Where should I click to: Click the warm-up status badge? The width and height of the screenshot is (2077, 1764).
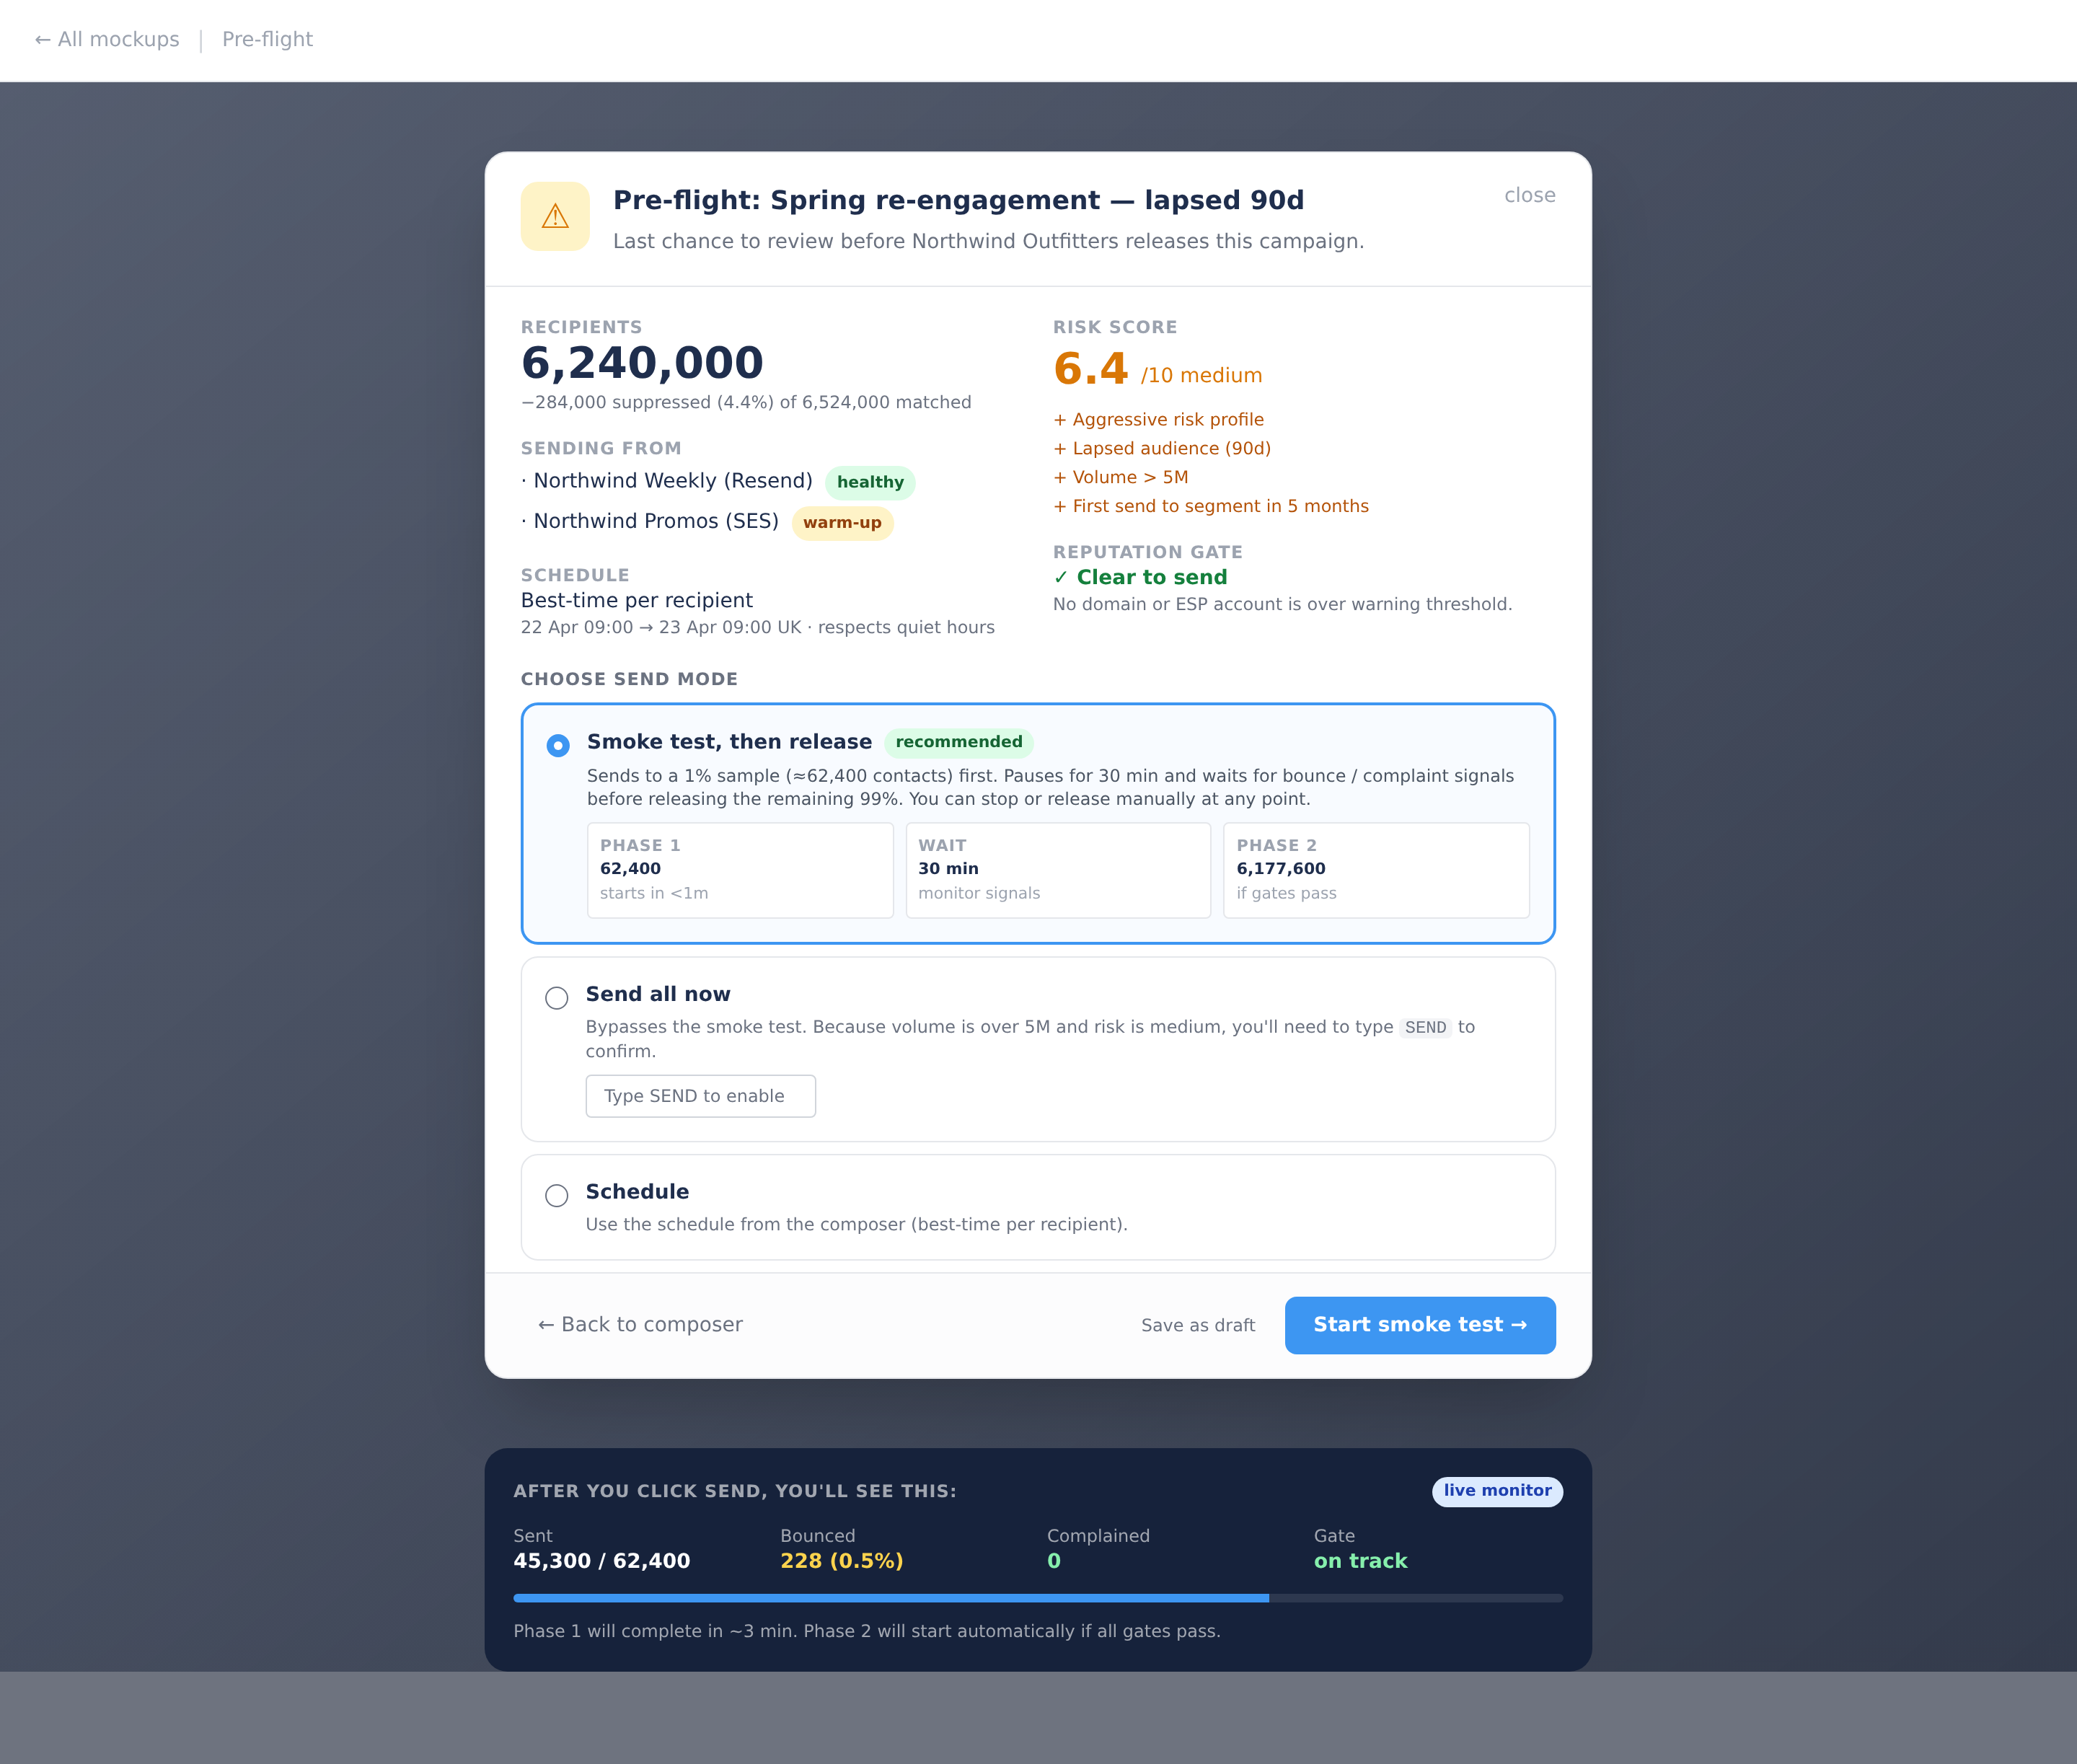842,523
